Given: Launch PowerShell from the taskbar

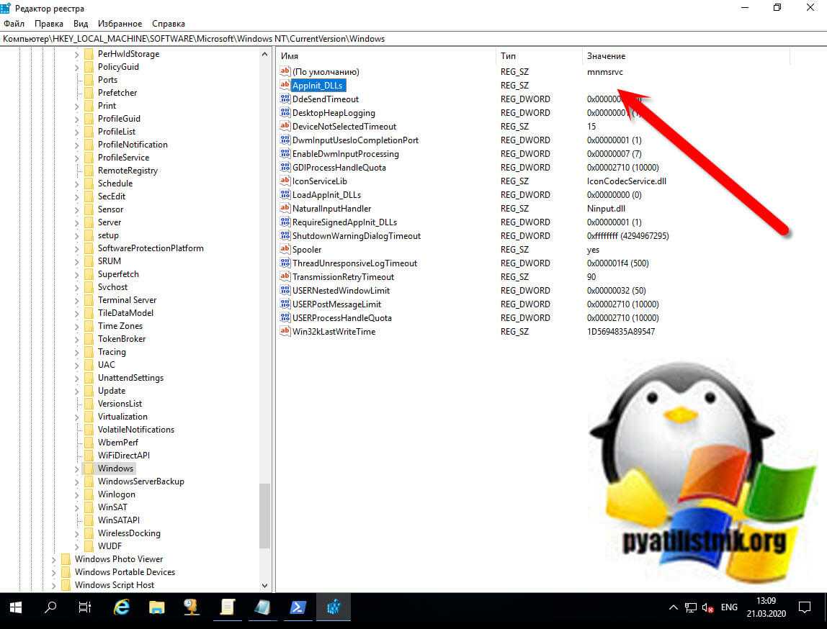Looking at the screenshot, I should point(297,607).
